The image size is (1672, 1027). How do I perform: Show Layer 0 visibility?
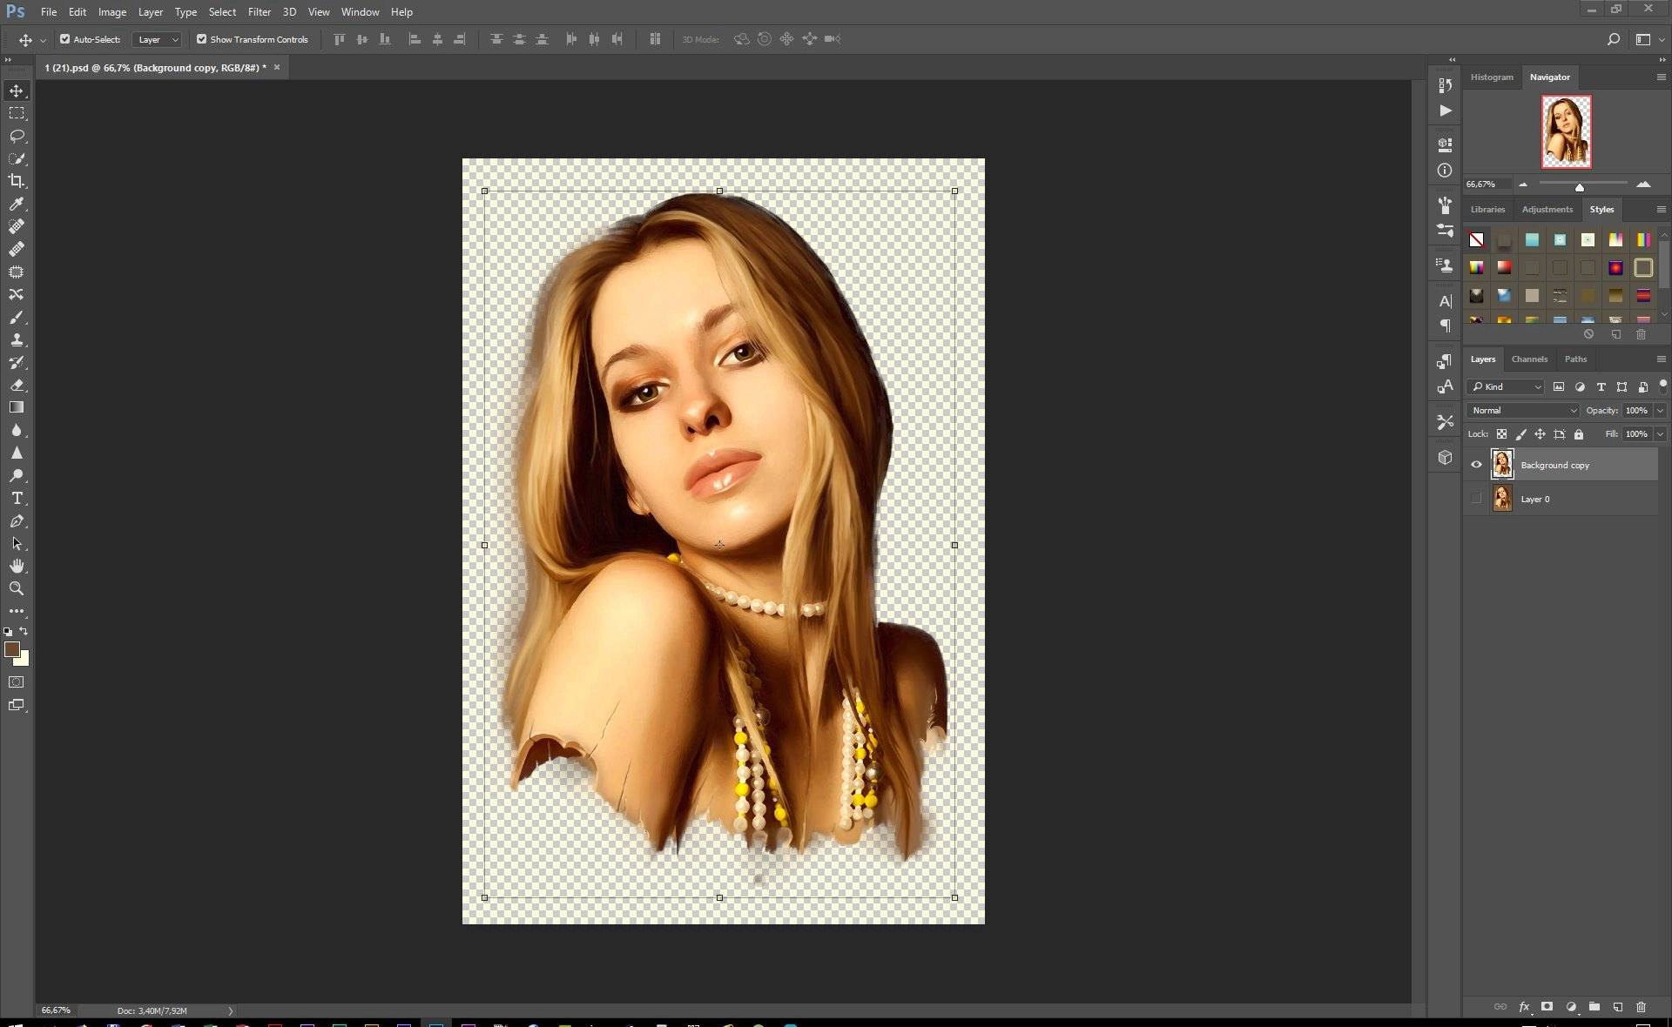1476,499
